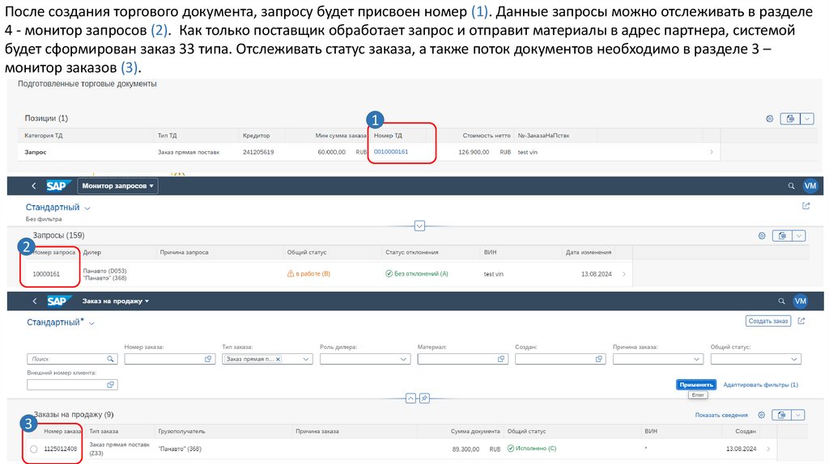Screen dimensions: 829x464
Task: Click magnifier icon in Поиск field
Action: tap(110, 359)
